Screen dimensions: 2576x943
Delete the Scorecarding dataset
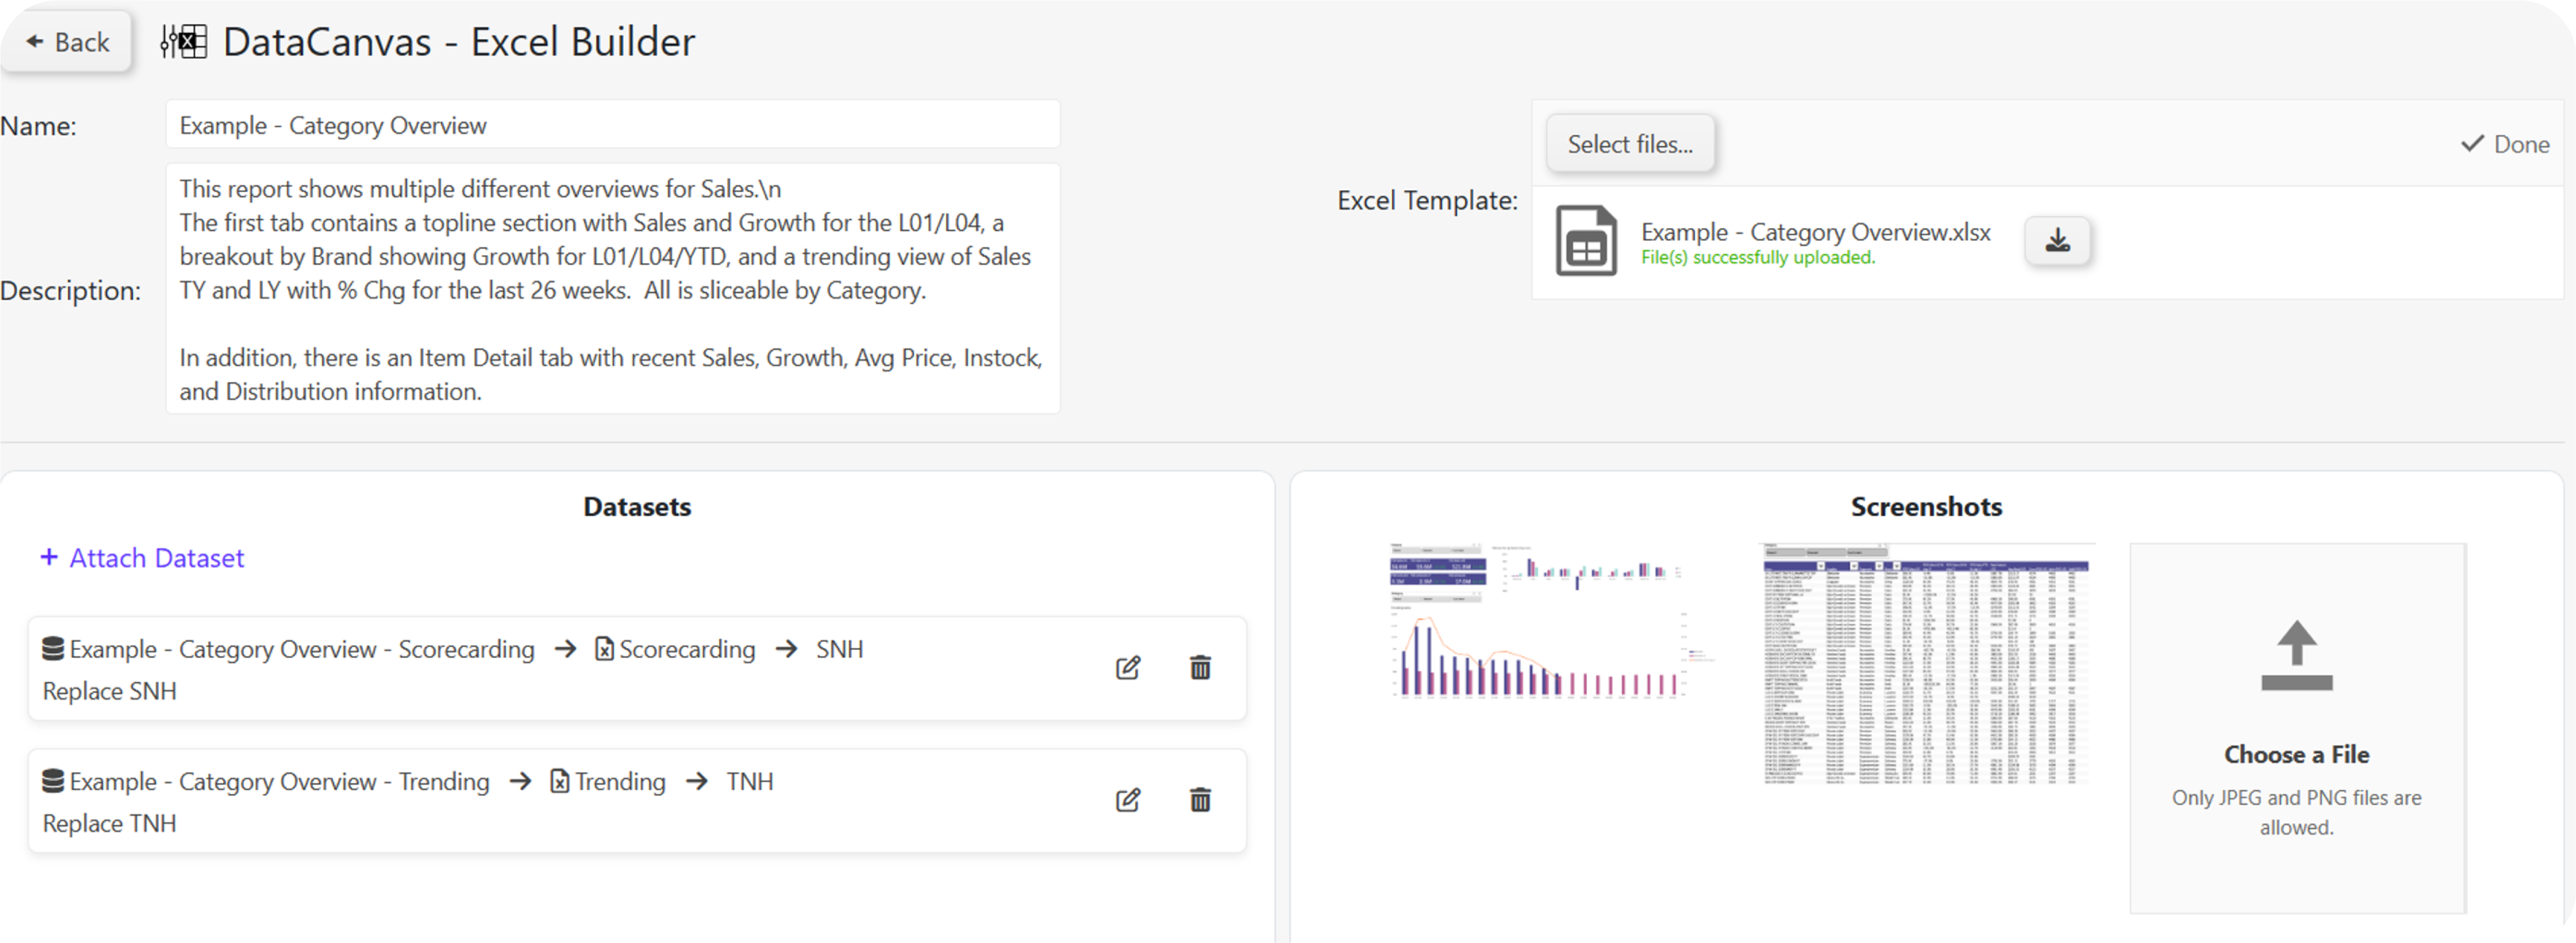click(1200, 668)
